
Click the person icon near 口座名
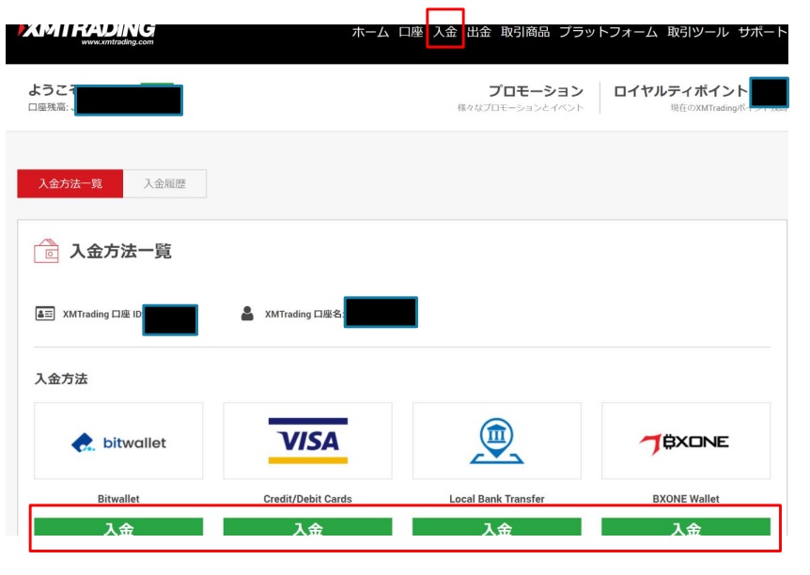(x=247, y=314)
